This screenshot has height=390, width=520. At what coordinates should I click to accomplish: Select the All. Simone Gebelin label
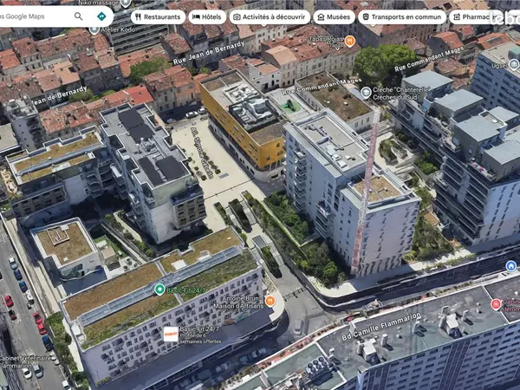point(202,153)
